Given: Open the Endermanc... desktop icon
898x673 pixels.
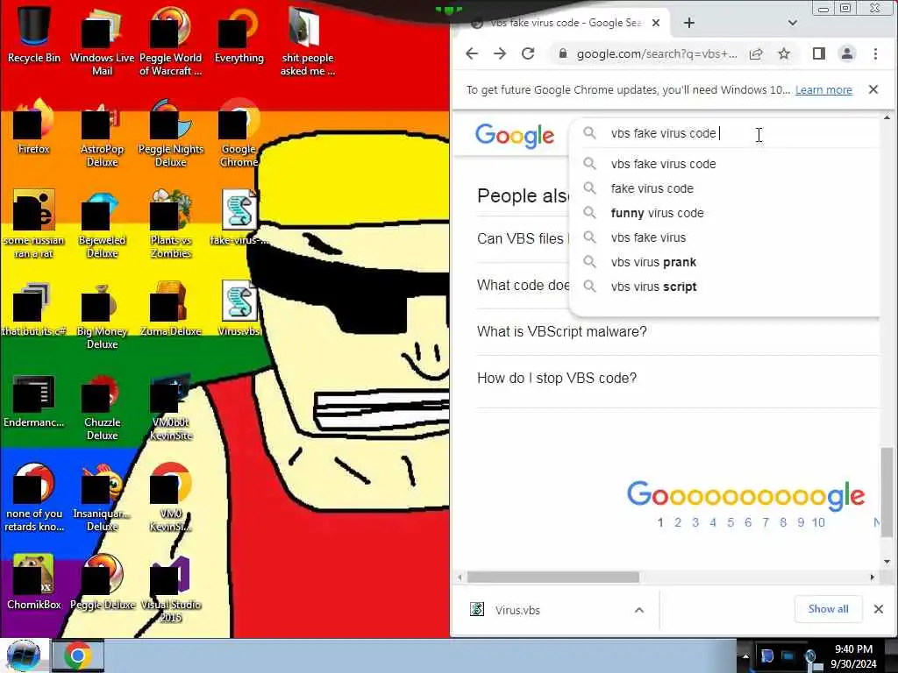Looking at the screenshot, I should tap(33, 400).
